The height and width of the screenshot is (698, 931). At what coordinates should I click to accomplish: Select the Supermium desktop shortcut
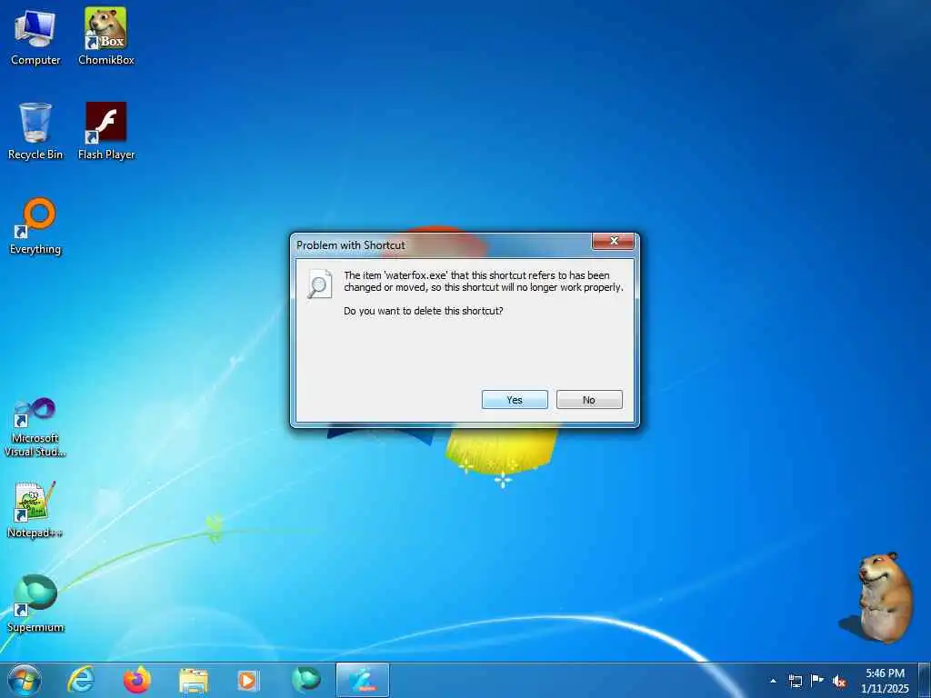(x=35, y=604)
